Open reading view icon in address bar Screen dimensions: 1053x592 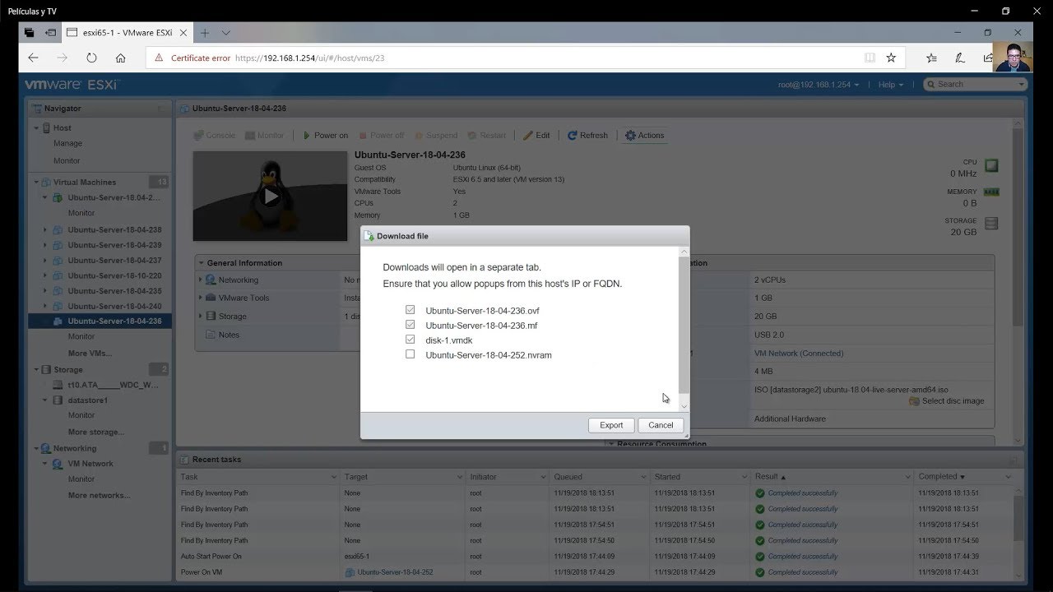click(x=870, y=58)
